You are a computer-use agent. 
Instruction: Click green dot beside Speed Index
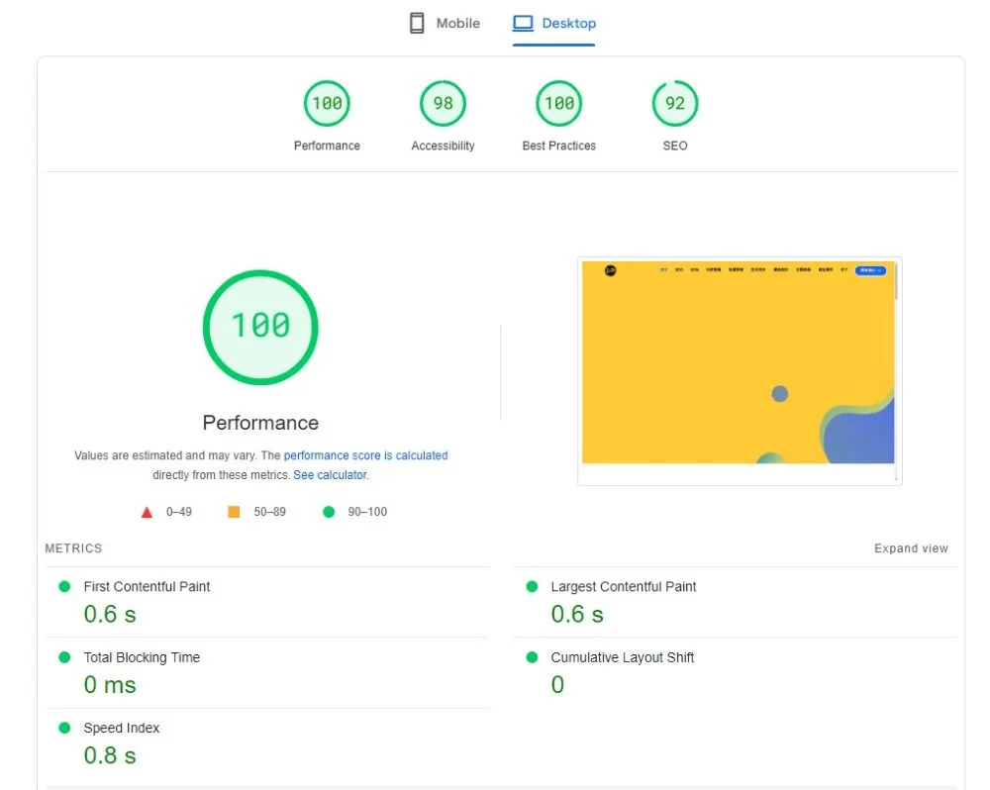tap(64, 728)
